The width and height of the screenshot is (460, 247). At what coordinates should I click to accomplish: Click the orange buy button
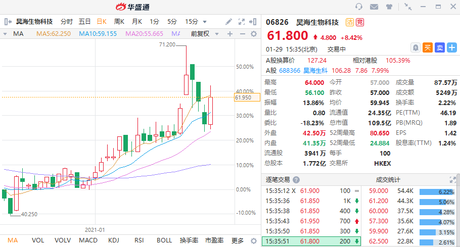(x=428, y=48)
